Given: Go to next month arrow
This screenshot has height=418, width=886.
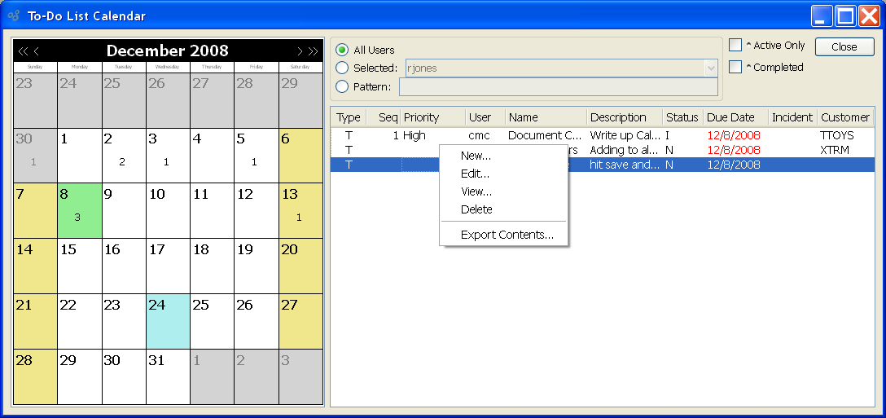Looking at the screenshot, I should tap(300, 51).
